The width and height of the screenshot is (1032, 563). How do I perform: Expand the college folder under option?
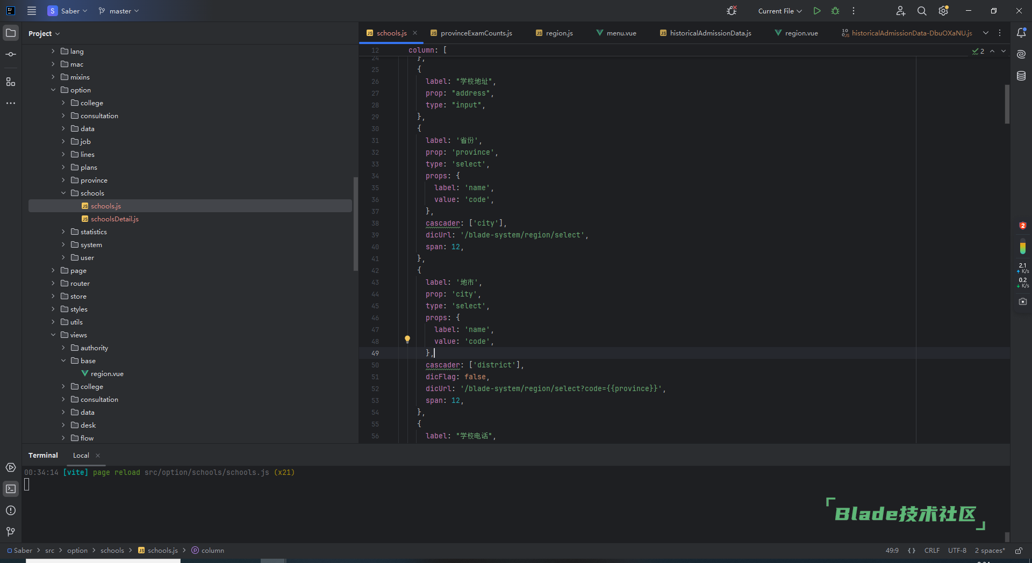(63, 103)
